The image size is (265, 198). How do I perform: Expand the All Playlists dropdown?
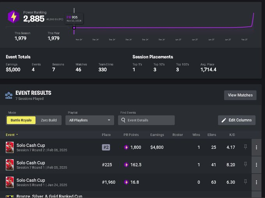point(90,120)
